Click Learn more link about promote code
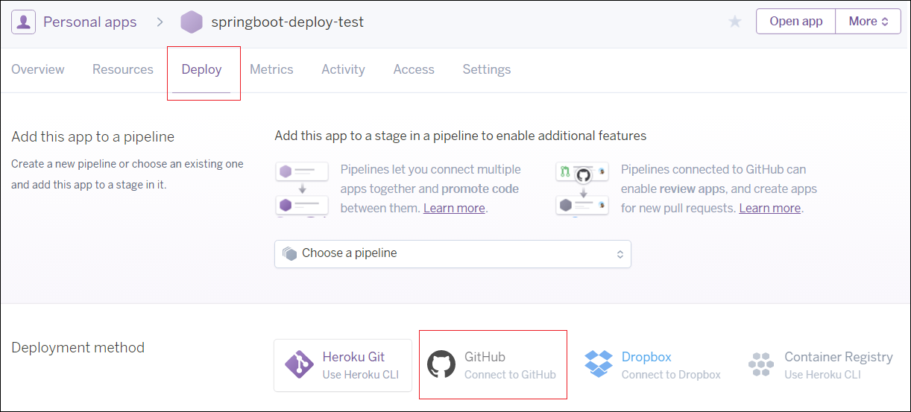This screenshot has width=911, height=412. click(x=454, y=208)
